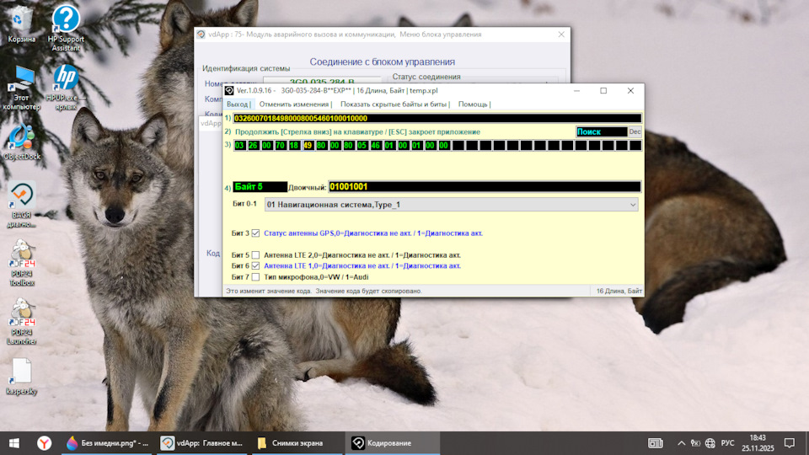Enable Бит 5 Антенна LTE 2 checkbox
Screen dimensions: 809x455
coord(256,254)
